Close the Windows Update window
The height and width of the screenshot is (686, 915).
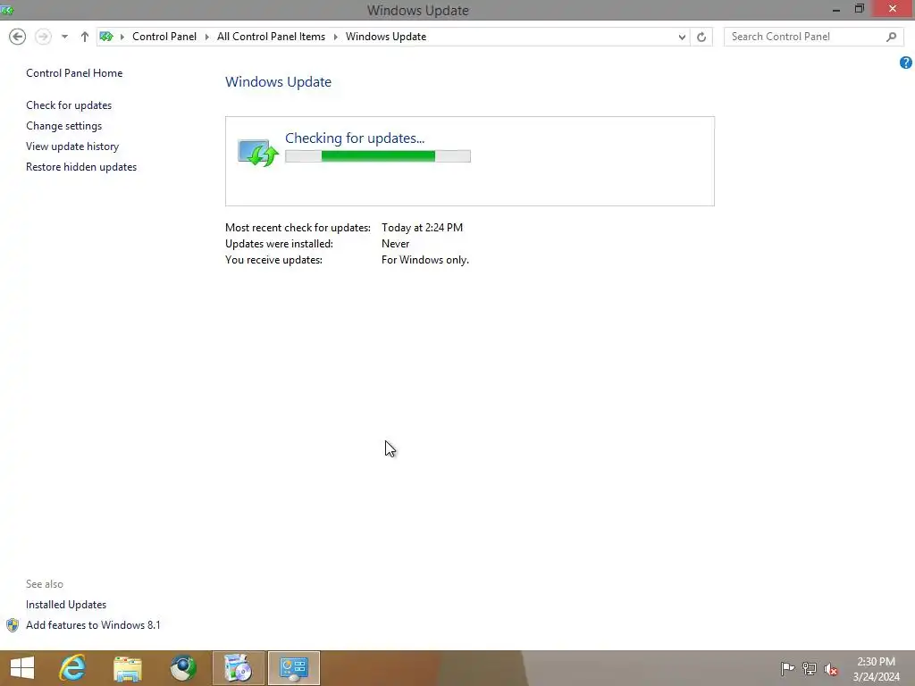click(893, 9)
